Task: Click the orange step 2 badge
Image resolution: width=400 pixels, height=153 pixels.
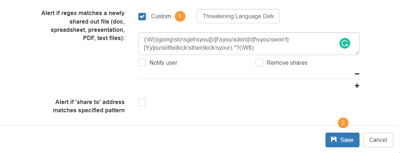Action: tap(343, 123)
